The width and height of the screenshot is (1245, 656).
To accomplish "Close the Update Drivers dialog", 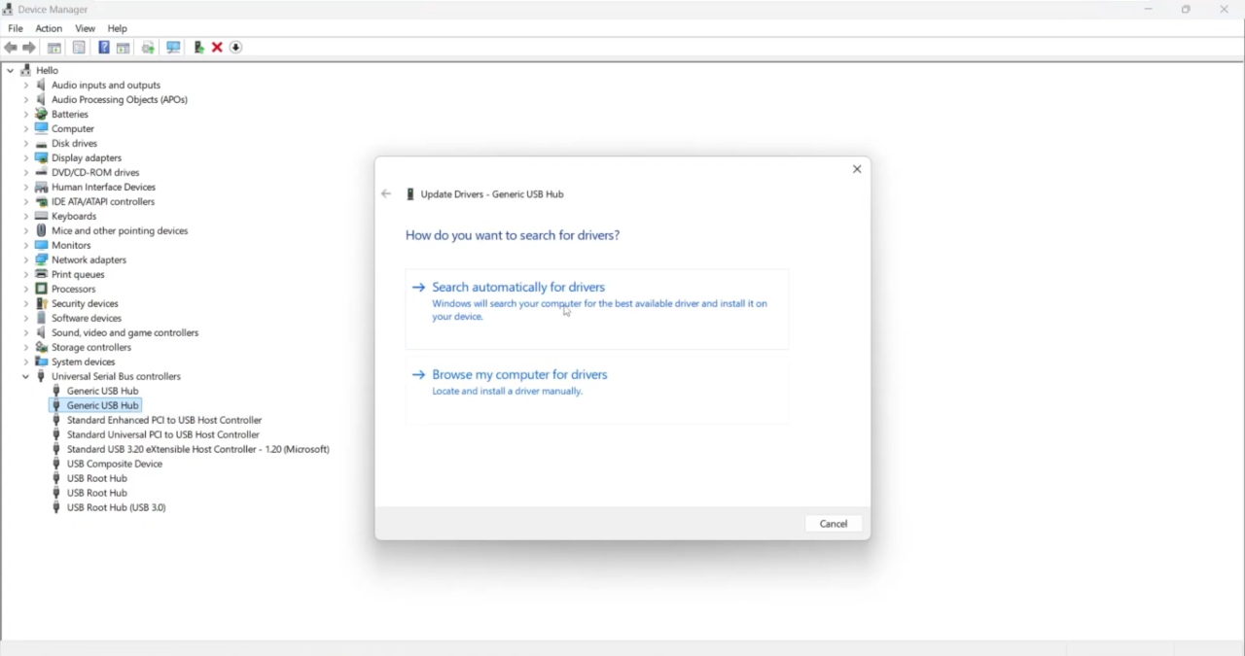I will [857, 169].
